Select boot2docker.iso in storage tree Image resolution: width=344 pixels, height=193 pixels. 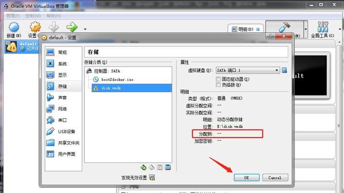117,80
